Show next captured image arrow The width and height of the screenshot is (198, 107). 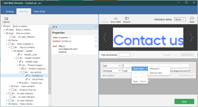click(x=192, y=37)
